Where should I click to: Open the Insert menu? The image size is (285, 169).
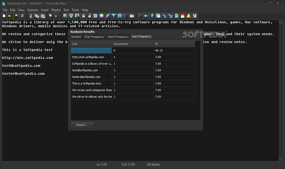[45, 10]
